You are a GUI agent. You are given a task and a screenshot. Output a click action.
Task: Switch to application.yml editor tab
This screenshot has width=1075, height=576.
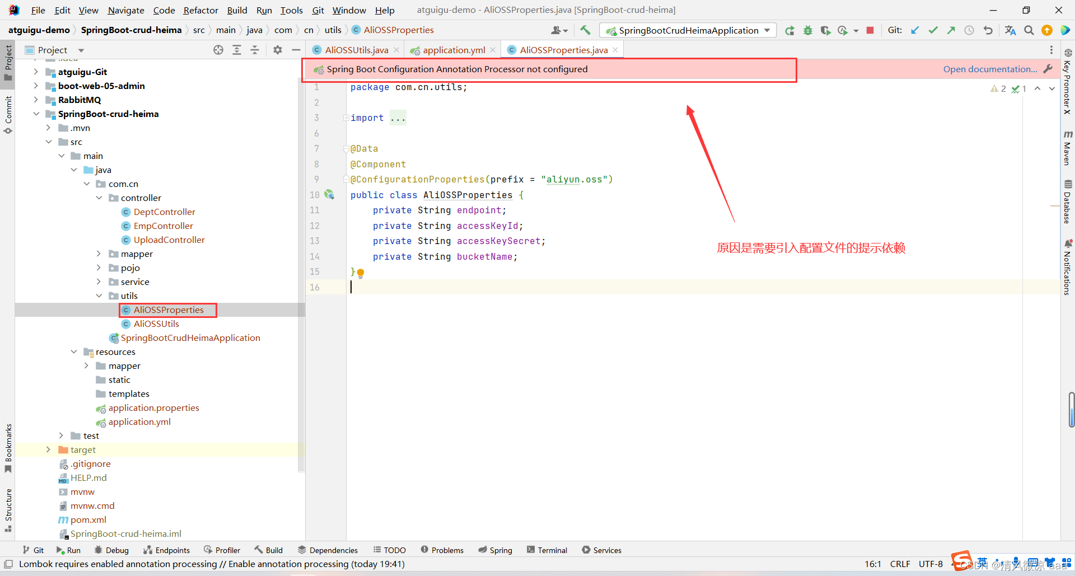click(454, 50)
